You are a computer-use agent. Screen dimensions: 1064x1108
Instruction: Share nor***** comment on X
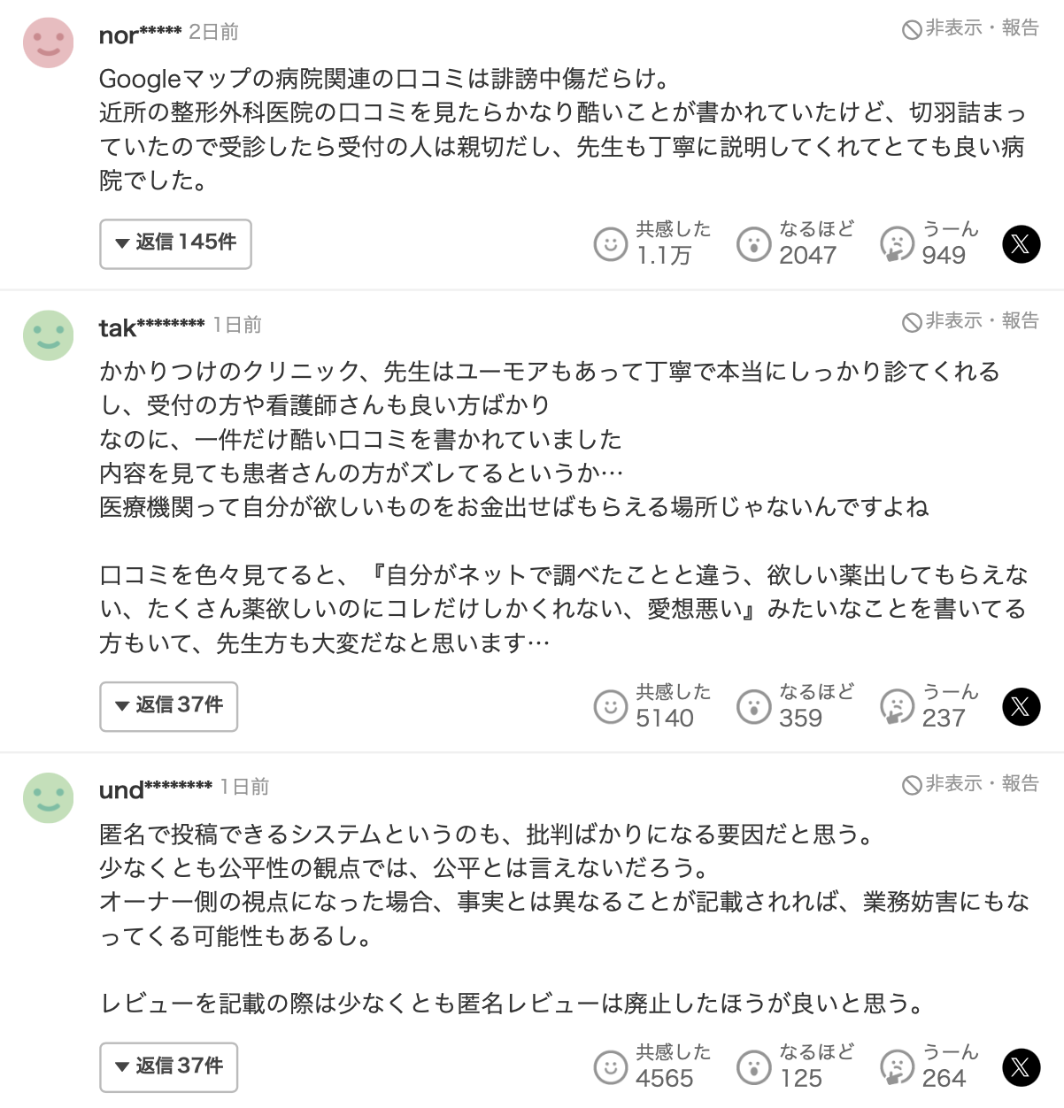click(x=1021, y=243)
